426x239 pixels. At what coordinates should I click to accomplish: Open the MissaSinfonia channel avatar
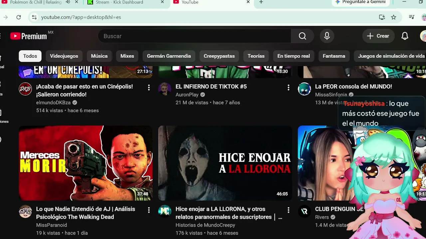[304, 89]
